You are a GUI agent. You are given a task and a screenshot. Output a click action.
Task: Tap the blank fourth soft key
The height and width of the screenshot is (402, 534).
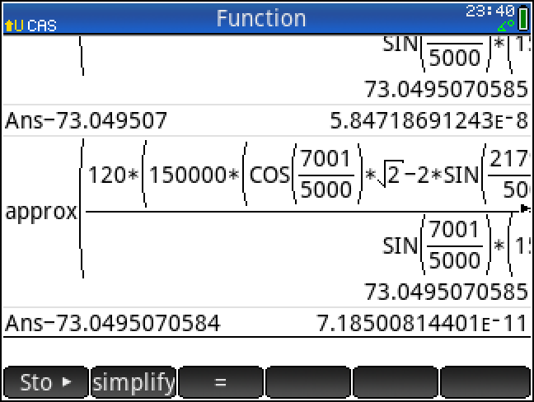click(x=309, y=383)
